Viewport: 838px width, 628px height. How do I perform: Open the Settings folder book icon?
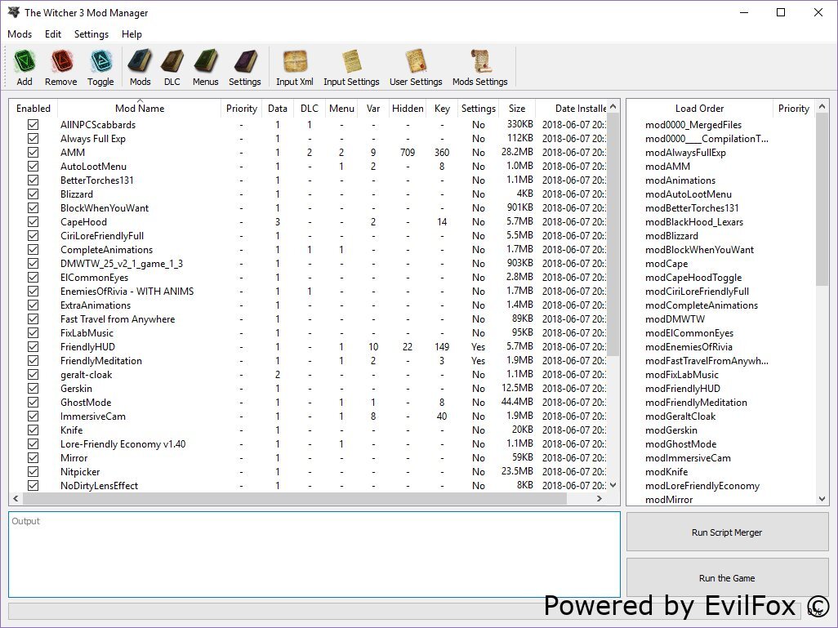pos(245,62)
